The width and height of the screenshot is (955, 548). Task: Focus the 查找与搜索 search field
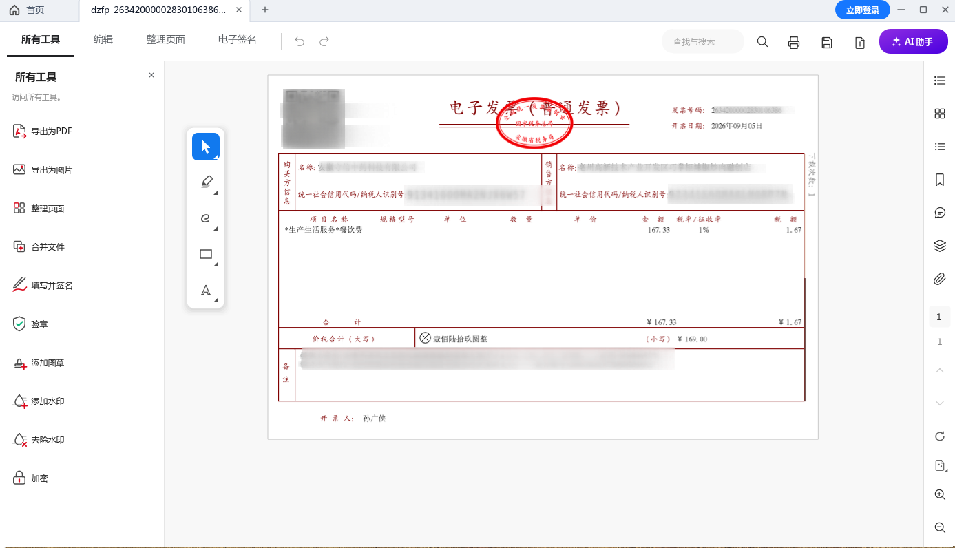point(703,41)
